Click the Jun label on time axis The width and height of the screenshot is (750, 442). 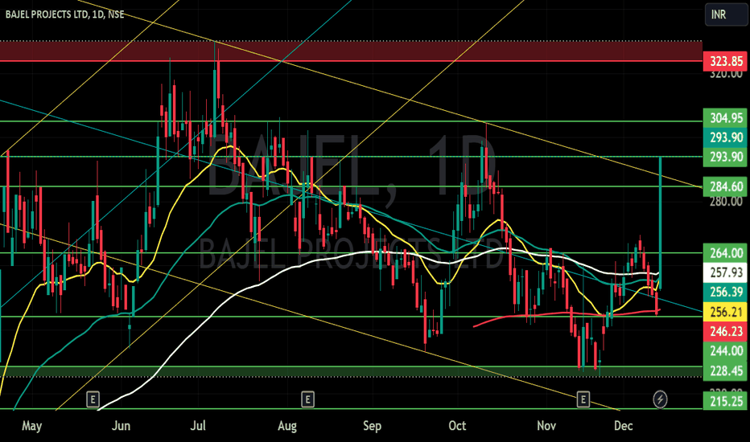(121, 426)
